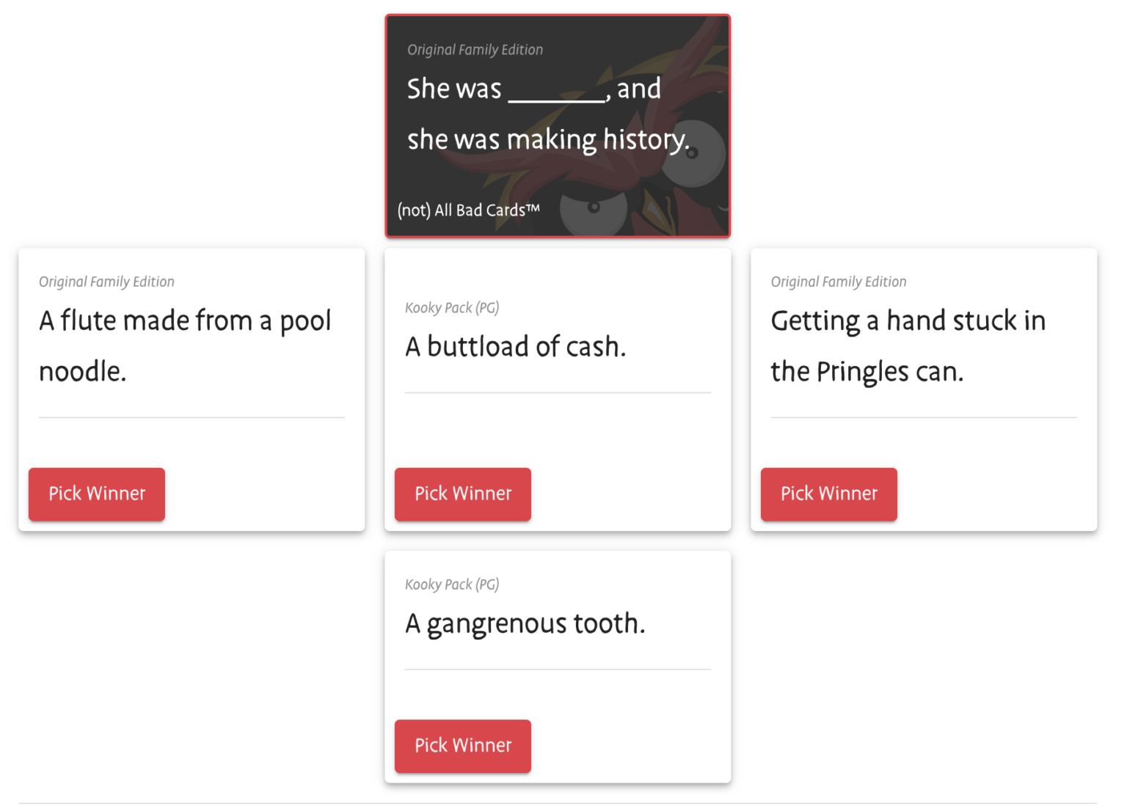
Task: Pick 'A gangrenous tooth' as winner
Action: [462, 745]
